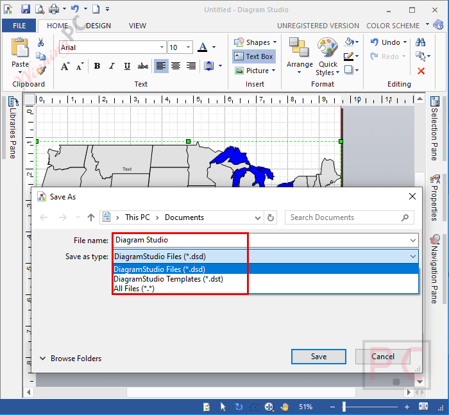This screenshot has width=449, height=415.
Task: Activate the Text Box tool
Action: [x=254, y=56]
